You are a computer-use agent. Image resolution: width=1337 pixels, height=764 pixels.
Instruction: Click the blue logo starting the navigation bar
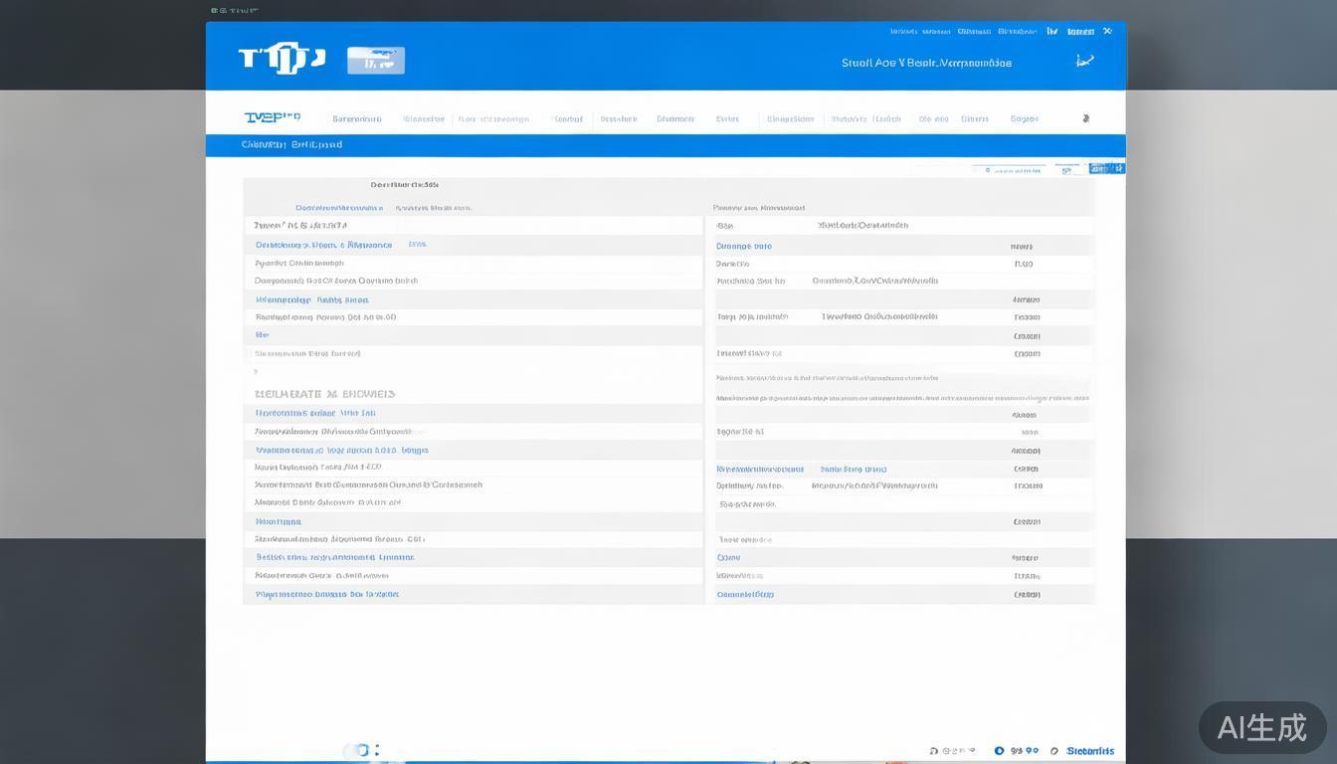(x=272, y=117)
